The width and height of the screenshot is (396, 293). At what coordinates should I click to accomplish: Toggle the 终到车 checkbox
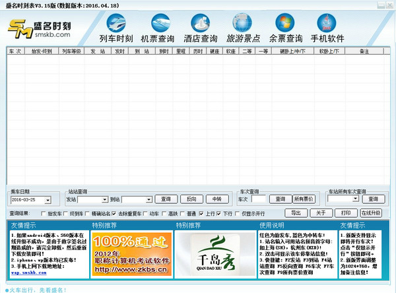click(x=65, y=214)
